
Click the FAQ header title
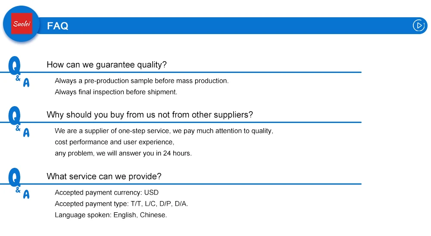(58, 26)
